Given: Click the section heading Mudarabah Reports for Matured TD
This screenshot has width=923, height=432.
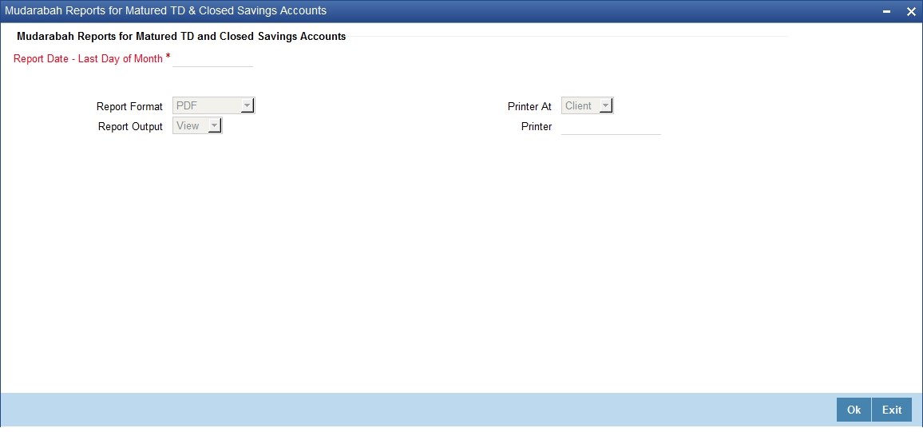Looking at the screenshot, I should pyautogui.click(x=181, y=37).
